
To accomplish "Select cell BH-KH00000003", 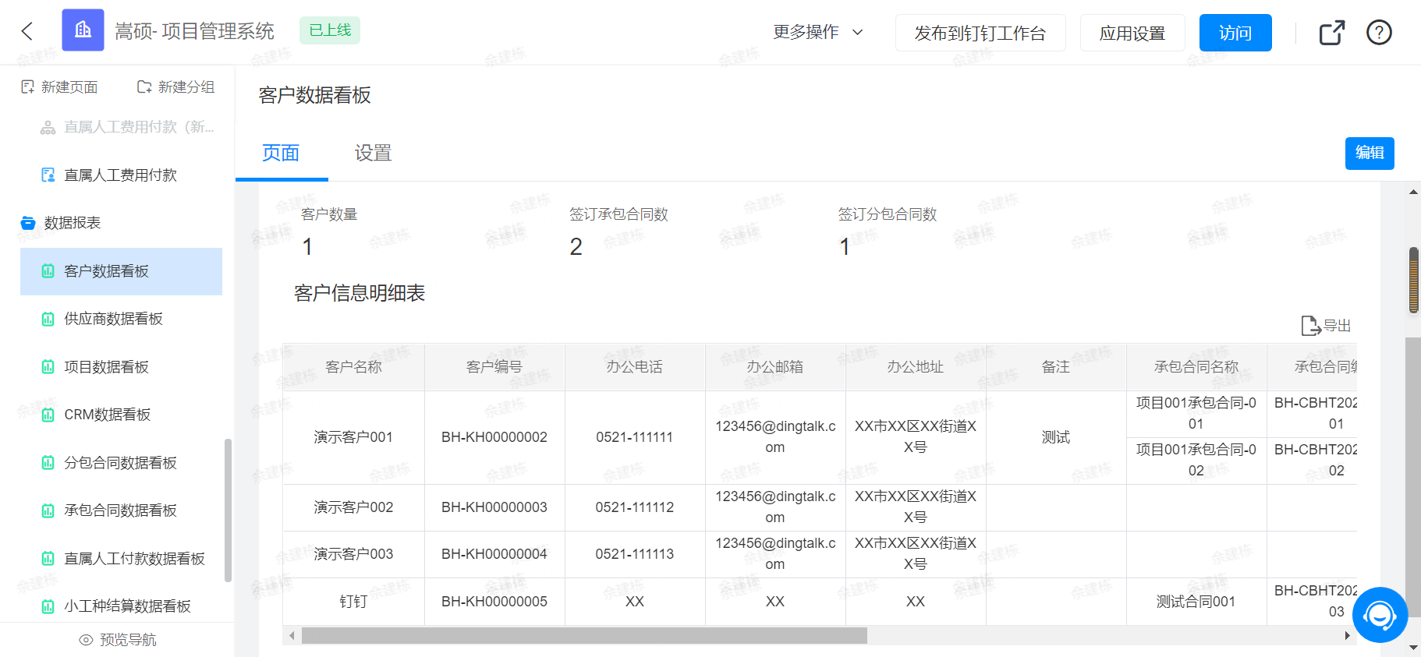I will click(x=494, y=507).
